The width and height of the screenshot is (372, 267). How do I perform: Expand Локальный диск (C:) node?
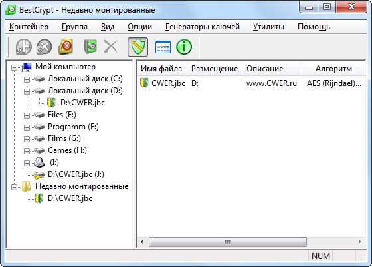27,79
